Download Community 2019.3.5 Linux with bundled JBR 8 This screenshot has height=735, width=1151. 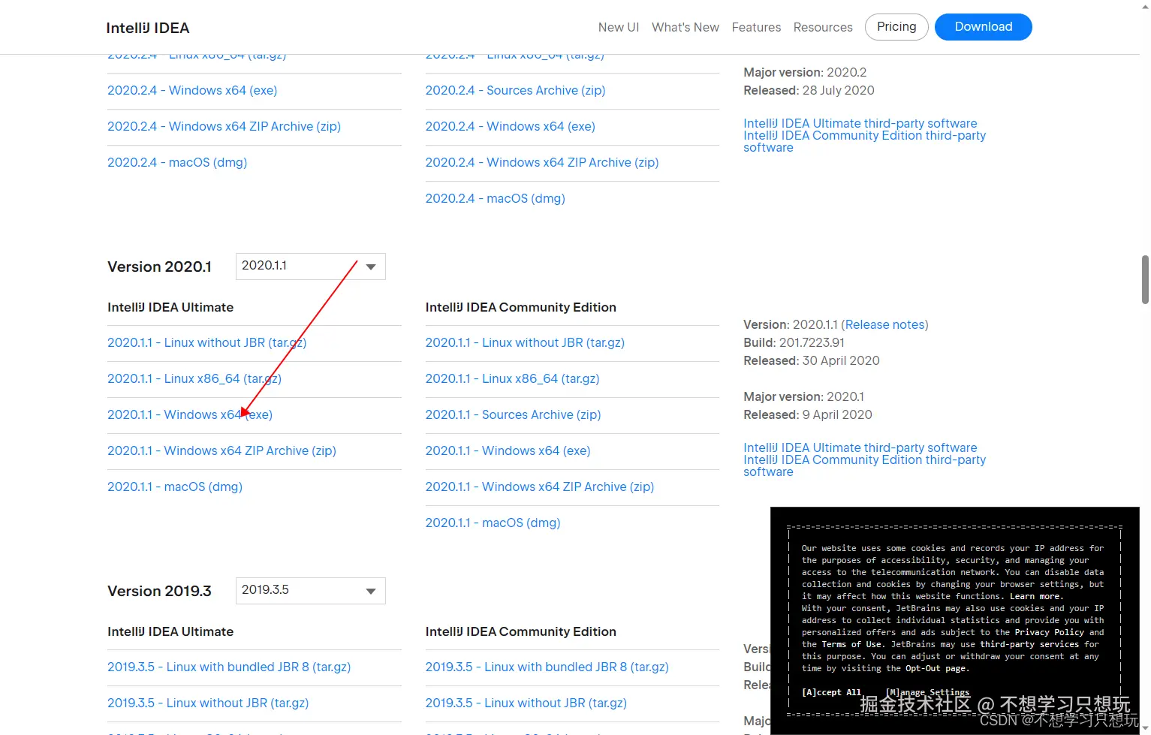547,667
